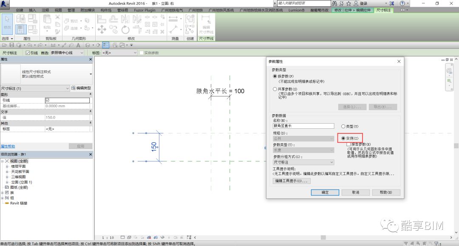Image resolution: width=459 pixels, height=246 pixels.
Task: Click the Sign In button in title bar
Action: 360,3
